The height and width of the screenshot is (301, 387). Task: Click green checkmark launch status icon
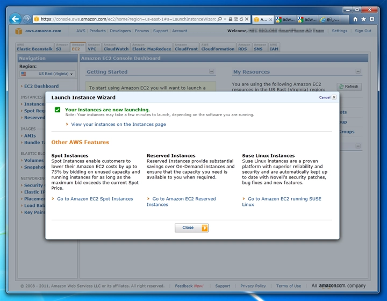(58, 110)
